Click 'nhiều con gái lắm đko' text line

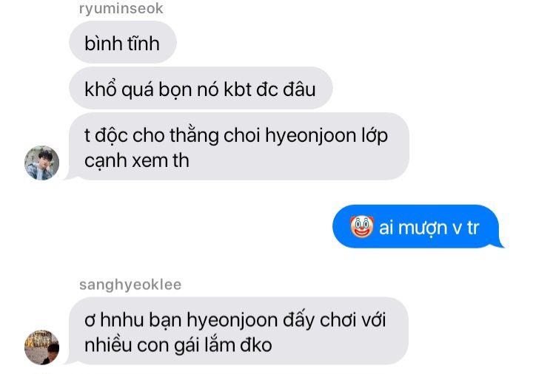(x=178, y=345)
